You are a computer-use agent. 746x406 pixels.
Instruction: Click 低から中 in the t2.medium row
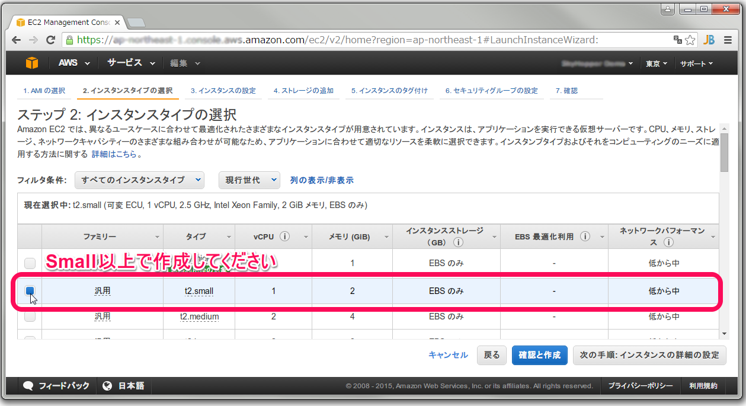point(664,317)
